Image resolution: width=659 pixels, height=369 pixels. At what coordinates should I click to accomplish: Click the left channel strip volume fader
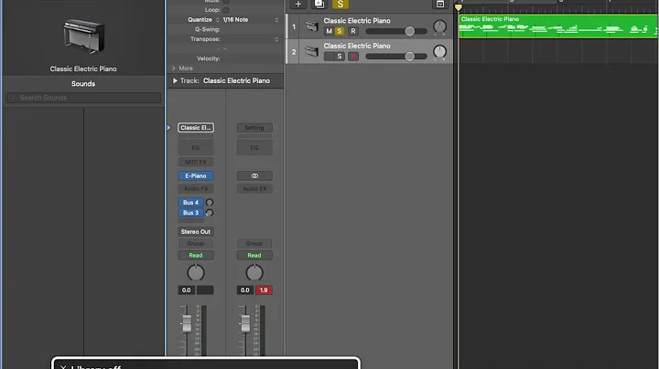click(x=187, y=323)
